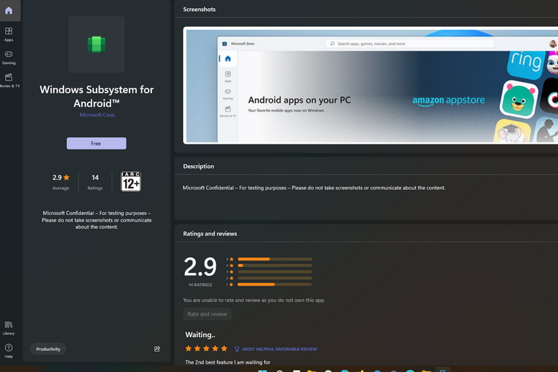Click the Free install button
Image resolution: width=558 pixels, height=372 pixels.
click(97, 144)
